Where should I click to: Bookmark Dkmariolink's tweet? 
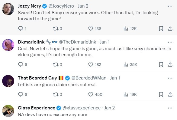click(161, 64)
